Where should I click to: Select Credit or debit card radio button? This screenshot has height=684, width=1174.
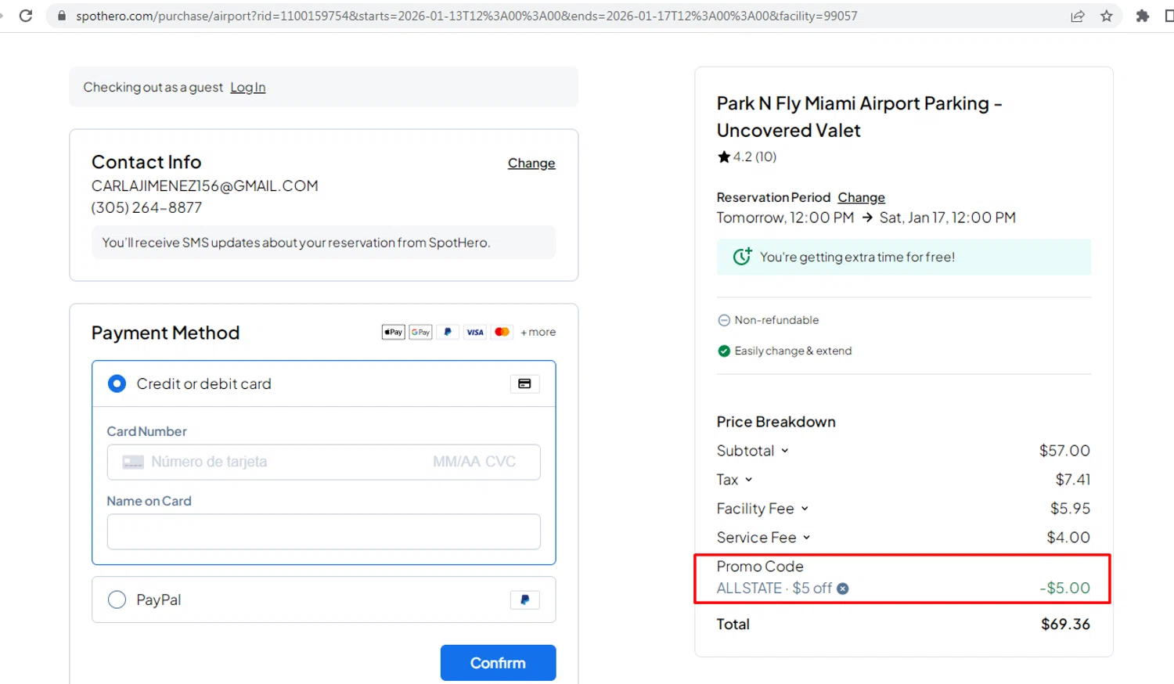coord(117,383)
